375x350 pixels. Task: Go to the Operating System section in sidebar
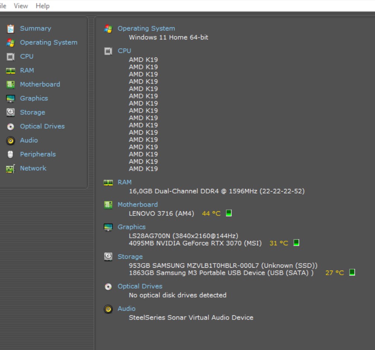[x=49, y=42]
